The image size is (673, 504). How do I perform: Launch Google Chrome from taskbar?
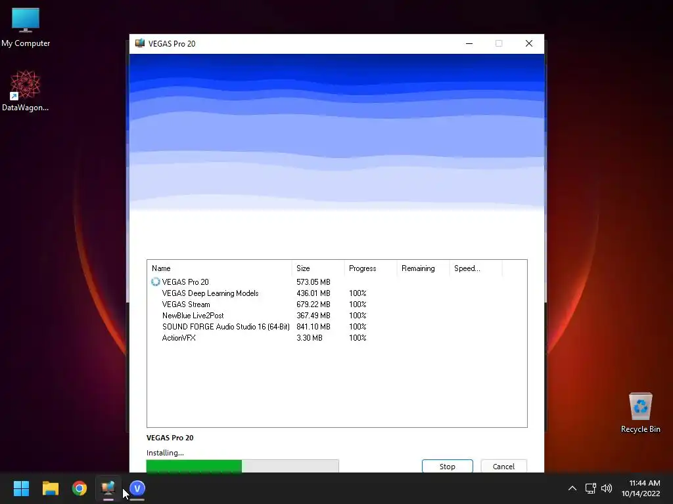pyautogui.click(x=80, y=488)
